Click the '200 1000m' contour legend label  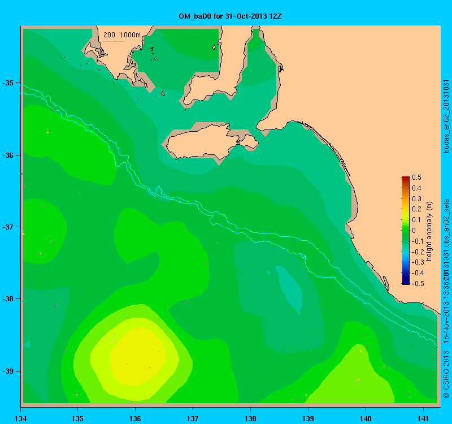[122, 35]
